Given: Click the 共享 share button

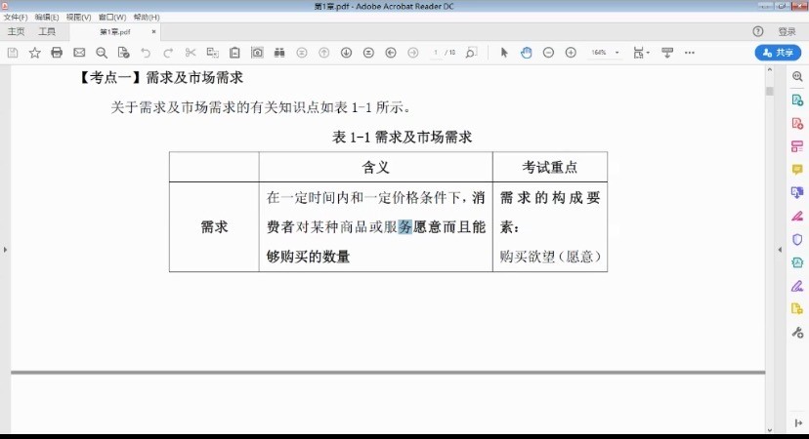Looking at the screenshot, I should click(778, 53).
